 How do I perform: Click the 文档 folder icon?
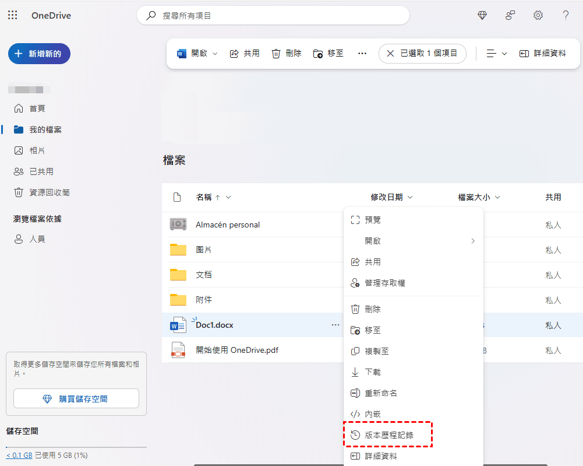(178, 275)
